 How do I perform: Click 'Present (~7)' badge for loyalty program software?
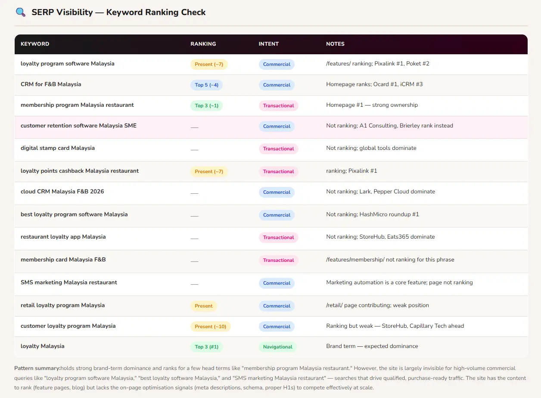(x=209, y=65)
